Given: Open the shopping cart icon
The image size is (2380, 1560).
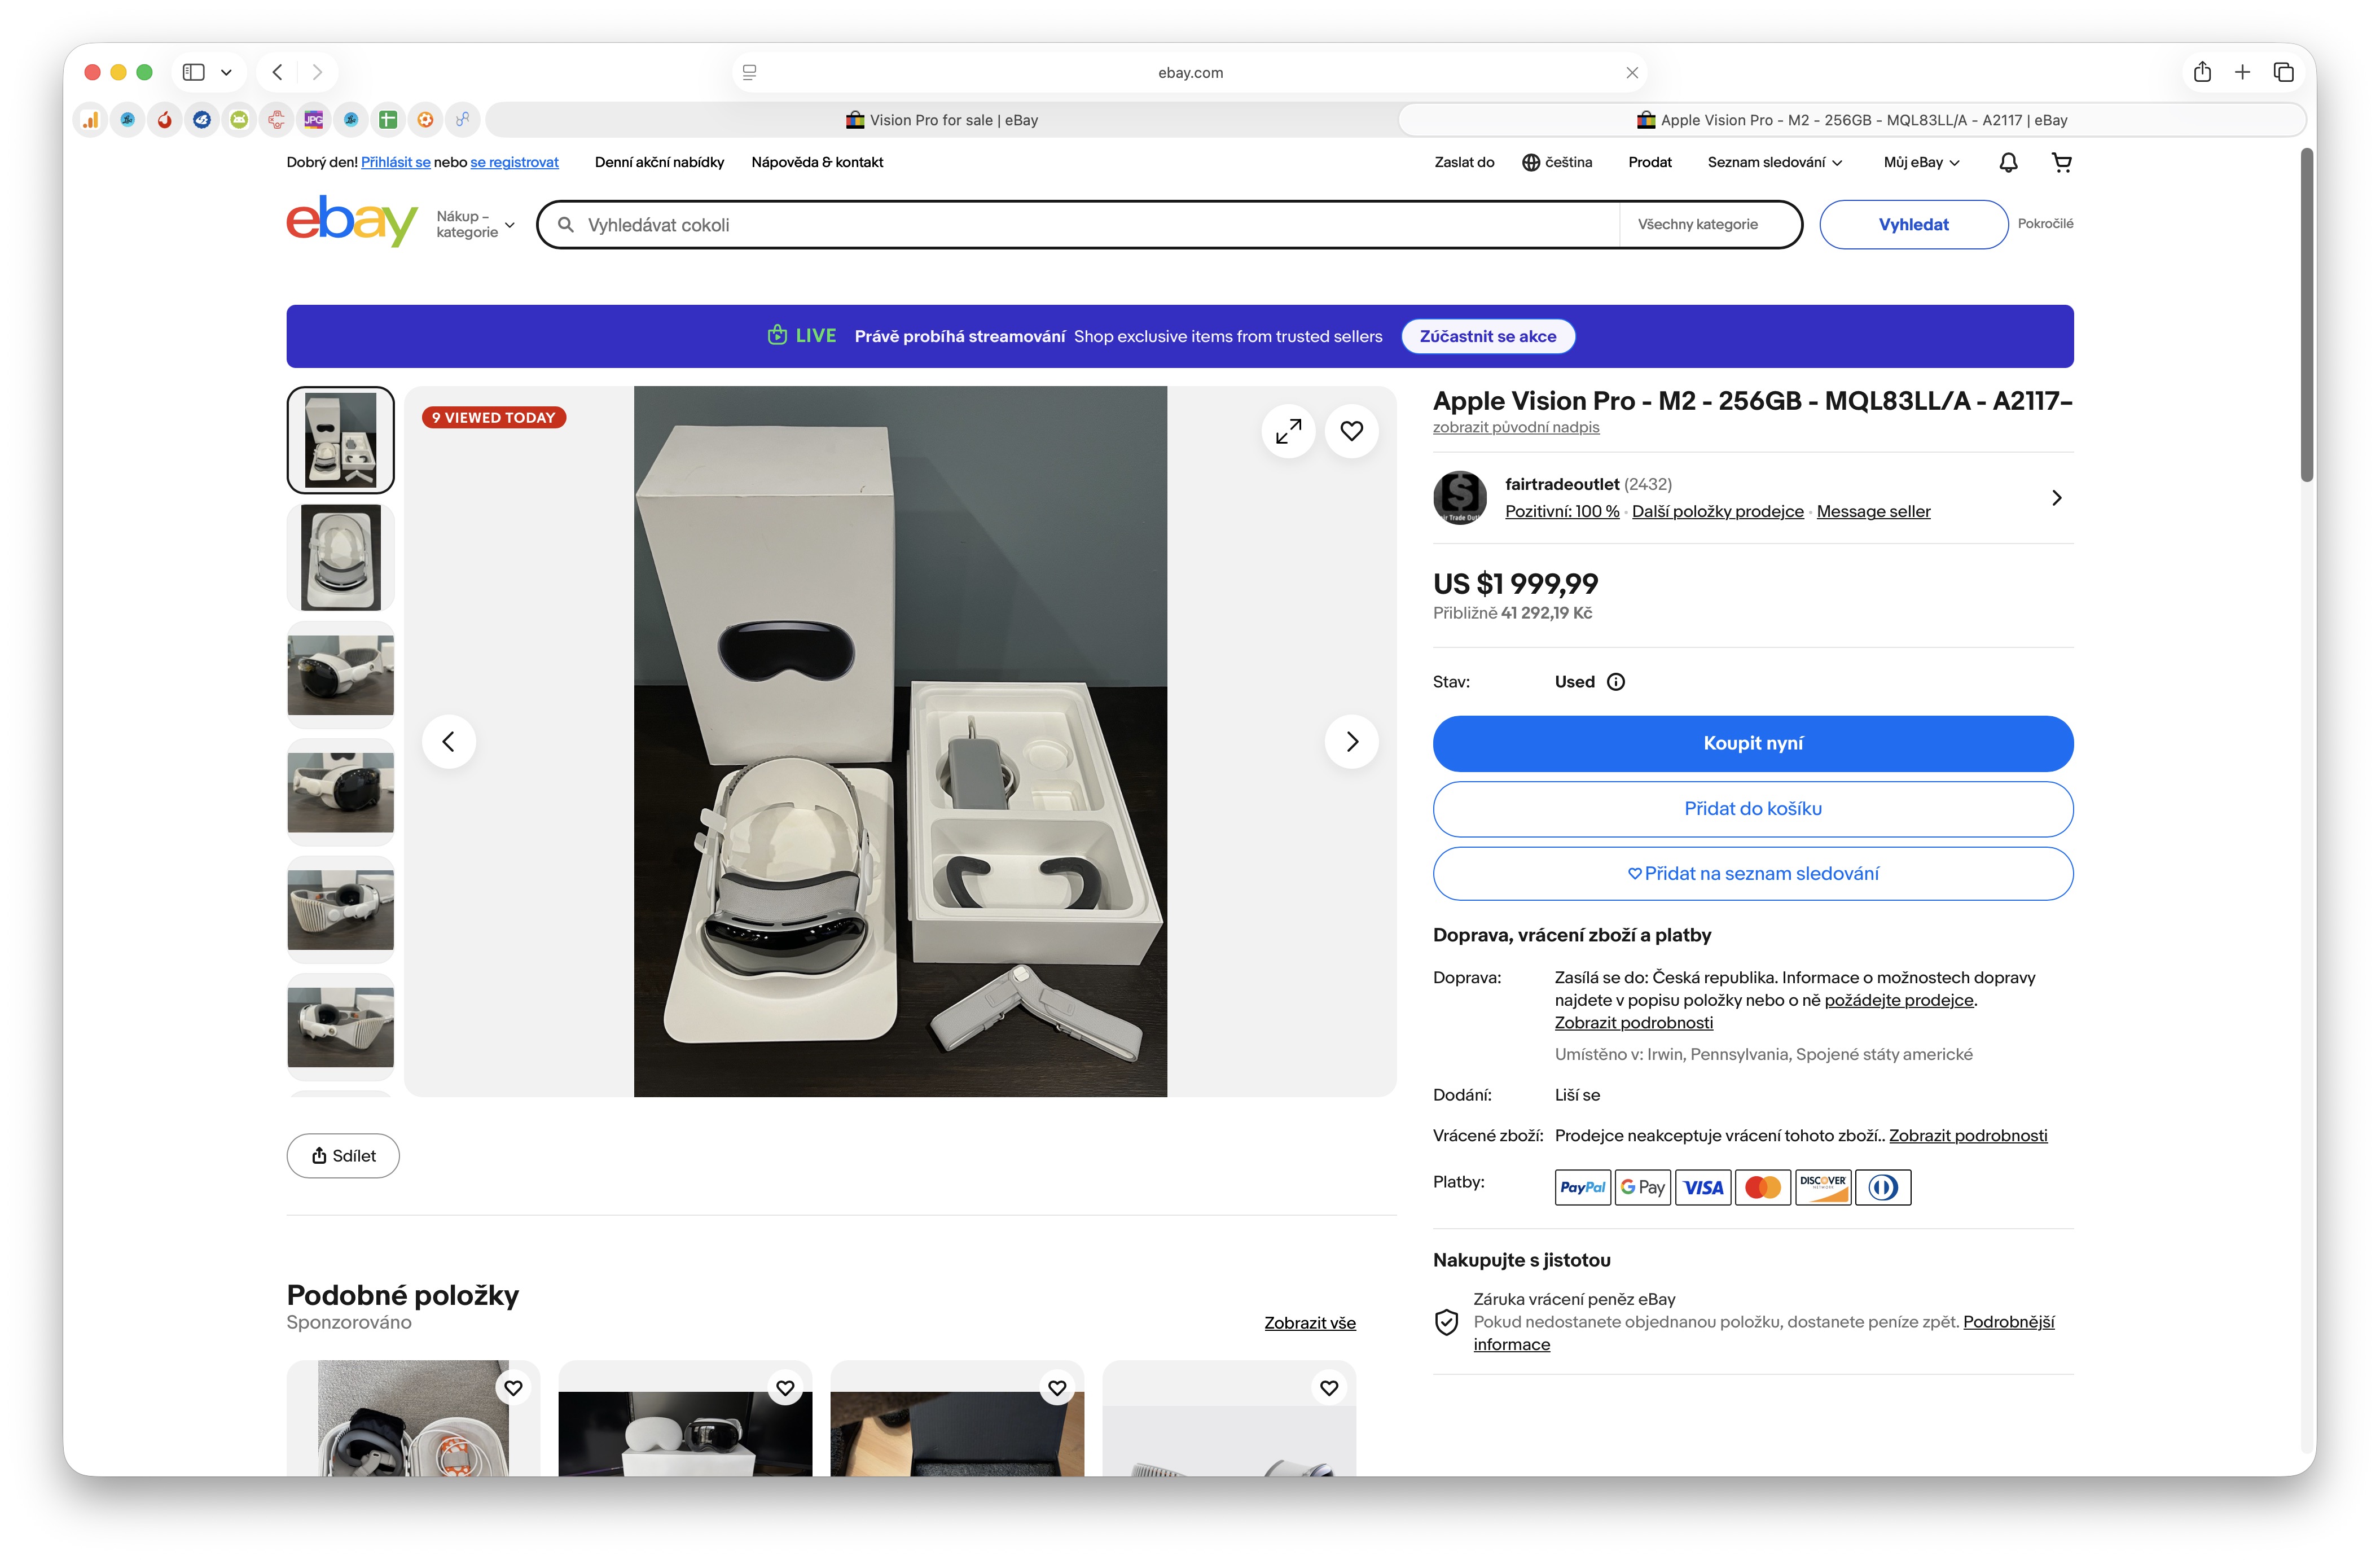Looking at the screenshot, I should coord(2061,162).
